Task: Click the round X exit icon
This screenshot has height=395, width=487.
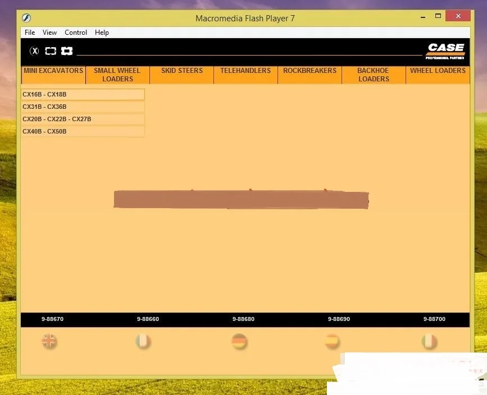Action: (x=34, y=51)
